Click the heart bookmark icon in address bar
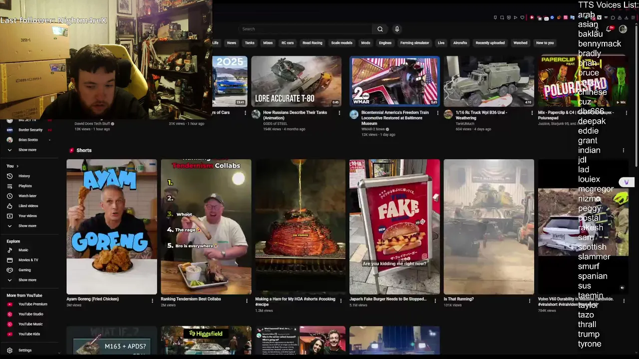The image size is (639, 359). pyautogui.click(x=522, y=17)
